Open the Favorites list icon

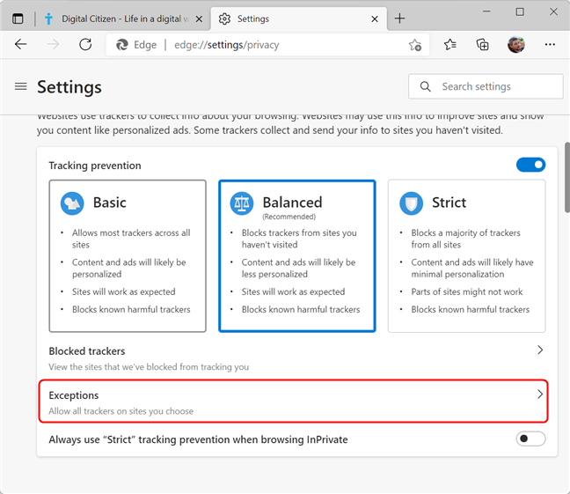tap(450, 44)
